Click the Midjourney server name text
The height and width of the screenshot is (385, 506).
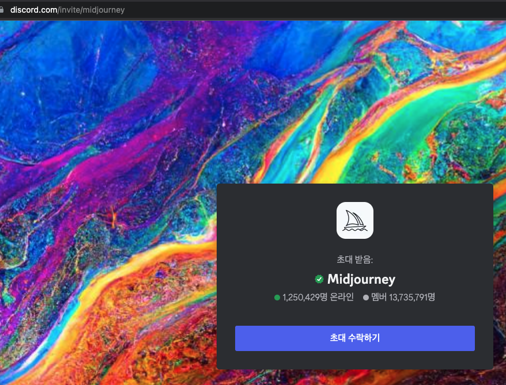tap(361, 279)
